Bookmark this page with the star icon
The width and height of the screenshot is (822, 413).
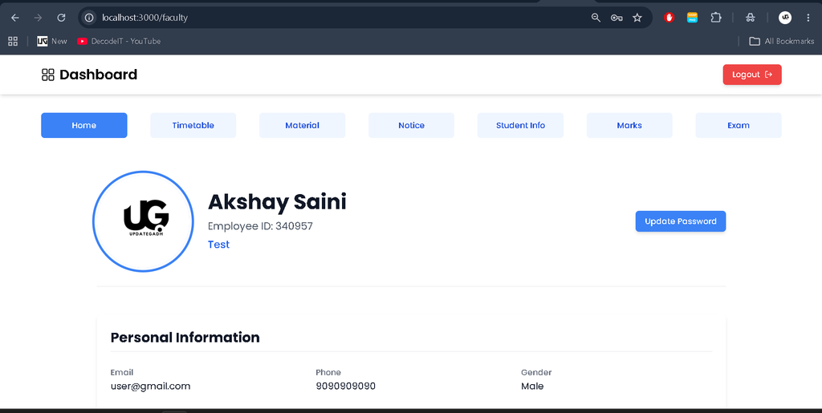tap(637, 18)
